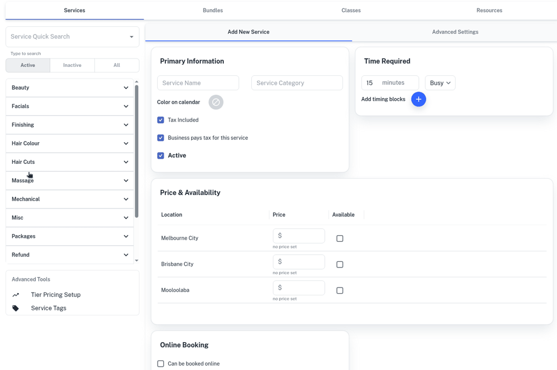
Task: Click the blue plus add timing blocks button
Action: [x=418, y=99]
